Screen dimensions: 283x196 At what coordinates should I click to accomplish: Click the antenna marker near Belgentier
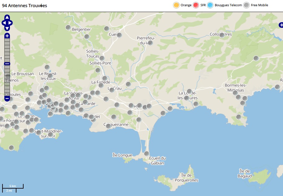[68, 27]
